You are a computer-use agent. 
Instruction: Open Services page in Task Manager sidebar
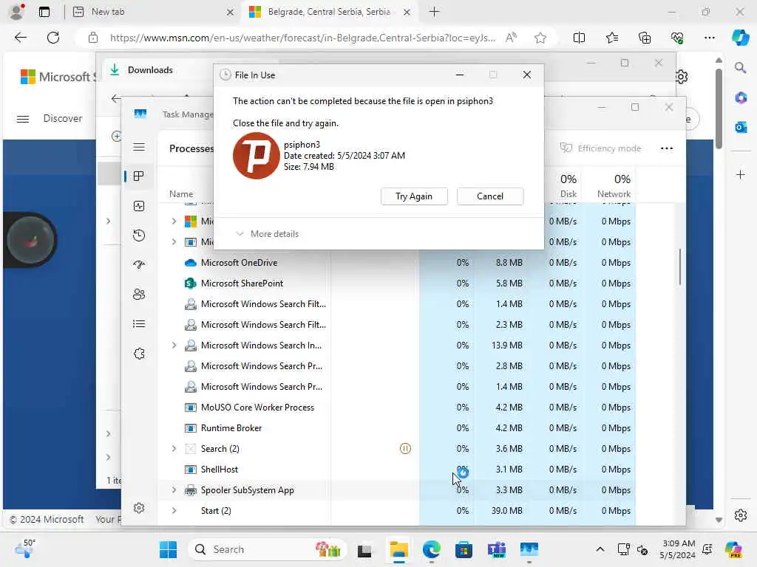[x=139, y=354]
